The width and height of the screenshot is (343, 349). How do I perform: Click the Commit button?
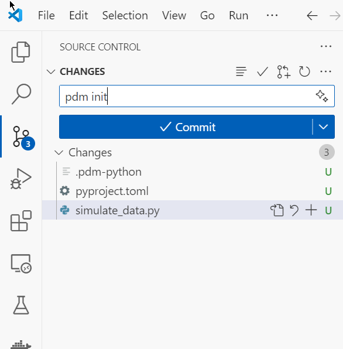click(186, 127)
